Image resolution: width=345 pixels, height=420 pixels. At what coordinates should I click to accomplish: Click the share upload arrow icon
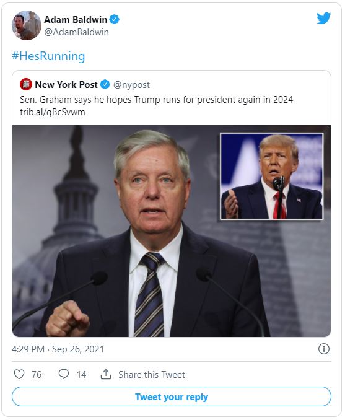[x=106, y=374]
